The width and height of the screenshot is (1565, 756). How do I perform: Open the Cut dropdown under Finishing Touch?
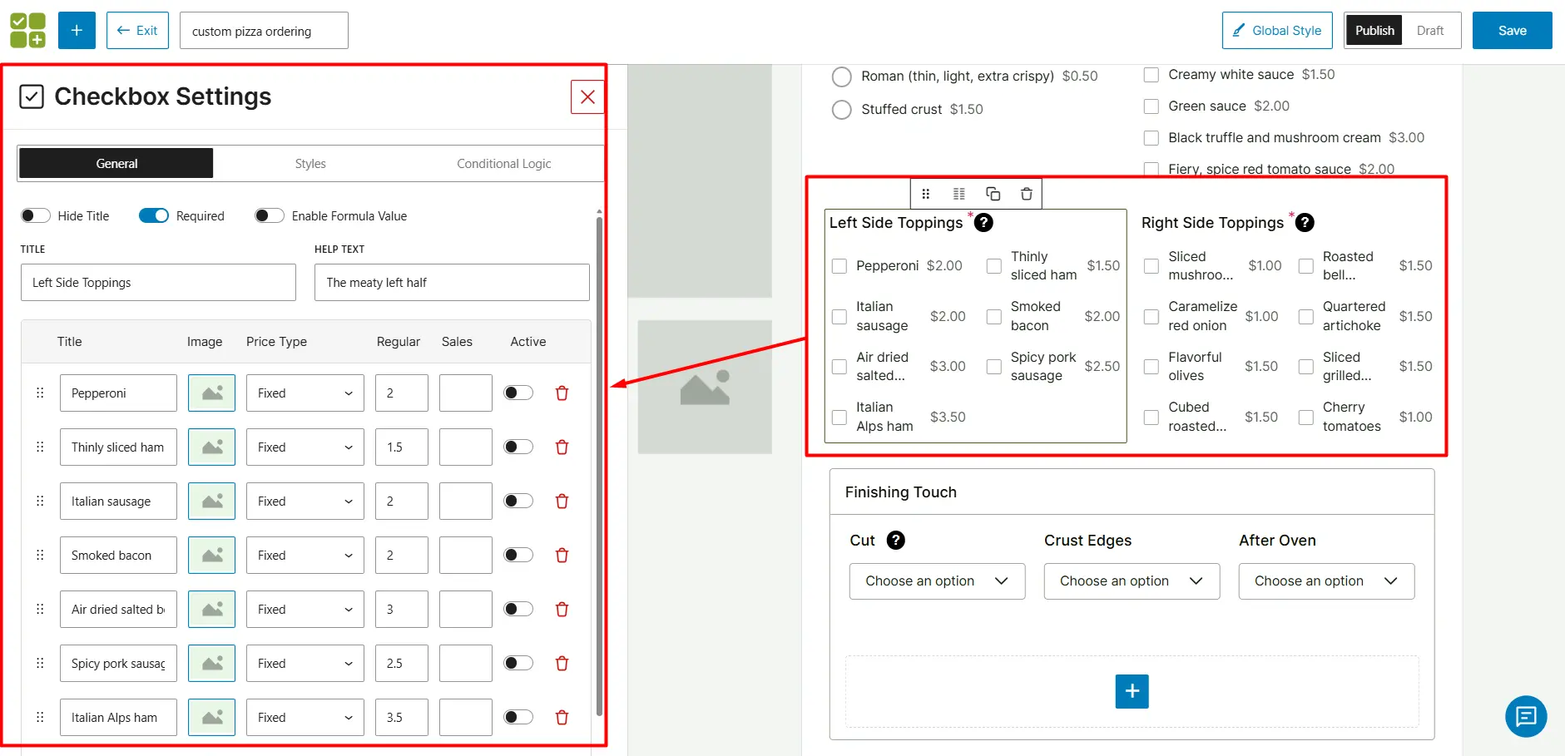pos(936,581)
